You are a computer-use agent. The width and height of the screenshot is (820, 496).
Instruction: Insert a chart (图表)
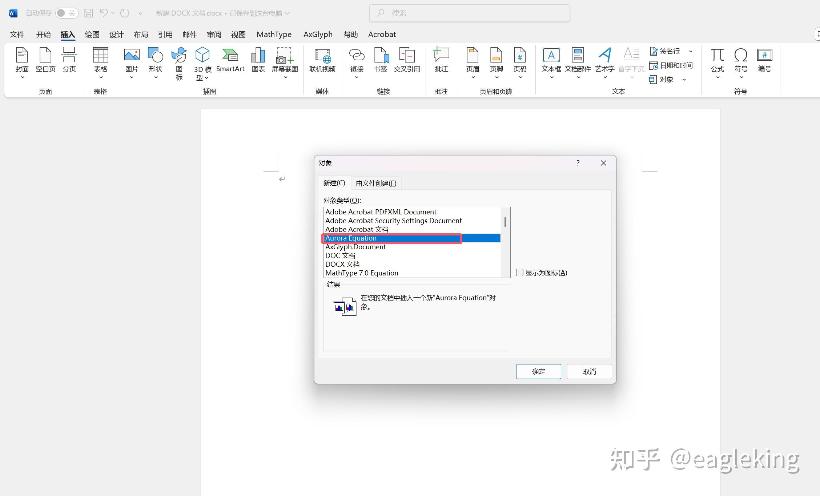click(x=258, y=60)
